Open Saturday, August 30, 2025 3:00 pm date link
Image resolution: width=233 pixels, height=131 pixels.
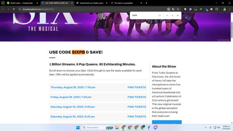tap(73, 107)
